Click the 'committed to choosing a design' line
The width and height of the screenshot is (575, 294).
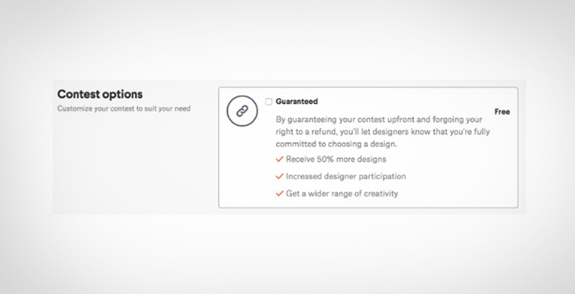(x=336, y=144)
